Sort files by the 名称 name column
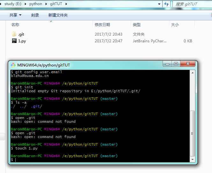This screenshot has width=212, height=173. point(15,24)
